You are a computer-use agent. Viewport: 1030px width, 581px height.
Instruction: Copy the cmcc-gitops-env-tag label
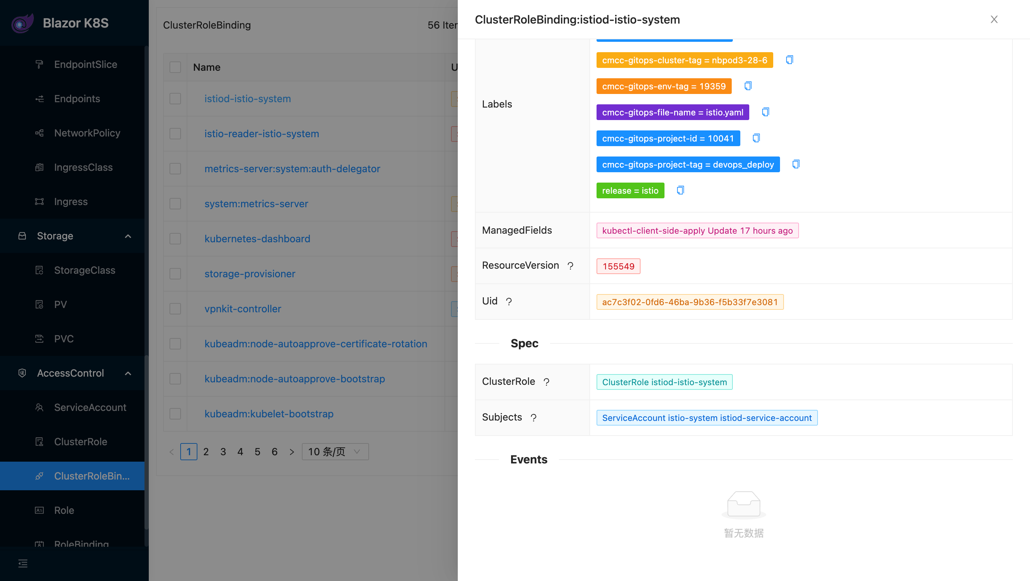[748, 86]
